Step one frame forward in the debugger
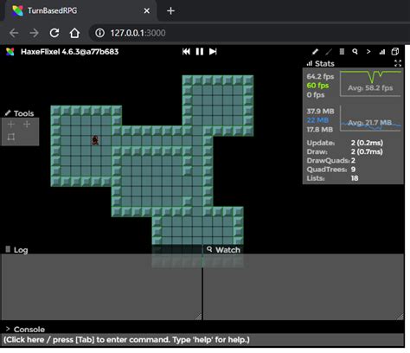 click(x=213, y=52)
